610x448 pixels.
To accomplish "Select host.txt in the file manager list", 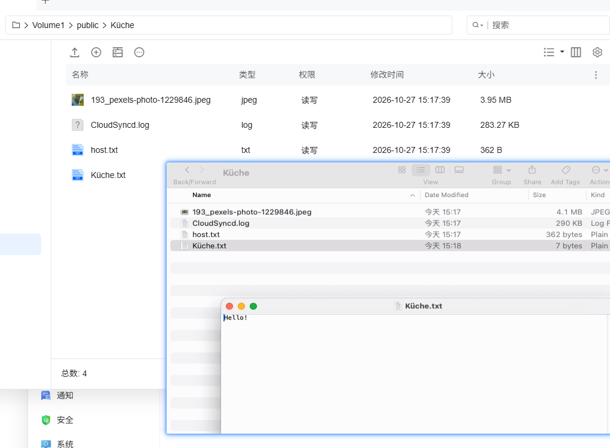I will 105,150.
